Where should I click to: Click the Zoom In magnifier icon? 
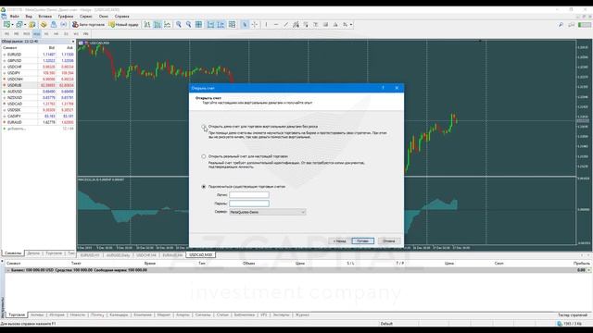tap(179, 25)
